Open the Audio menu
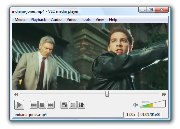Viewport: 180px width, 129px height. click(x=56, y=20)
